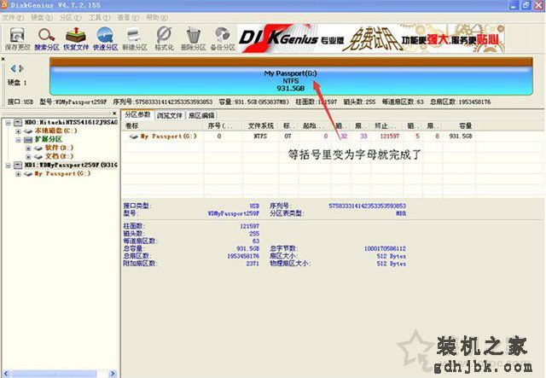Screen dimensions: 546x378
Task: Collapse the 扩展分区 tree node
Action: tap(19, 140)
